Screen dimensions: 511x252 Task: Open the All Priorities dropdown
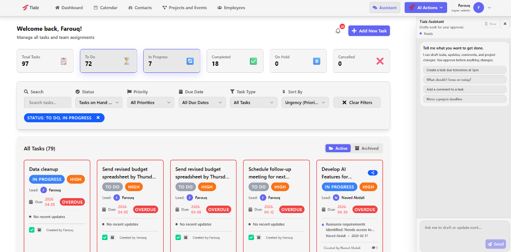point(151,102)
